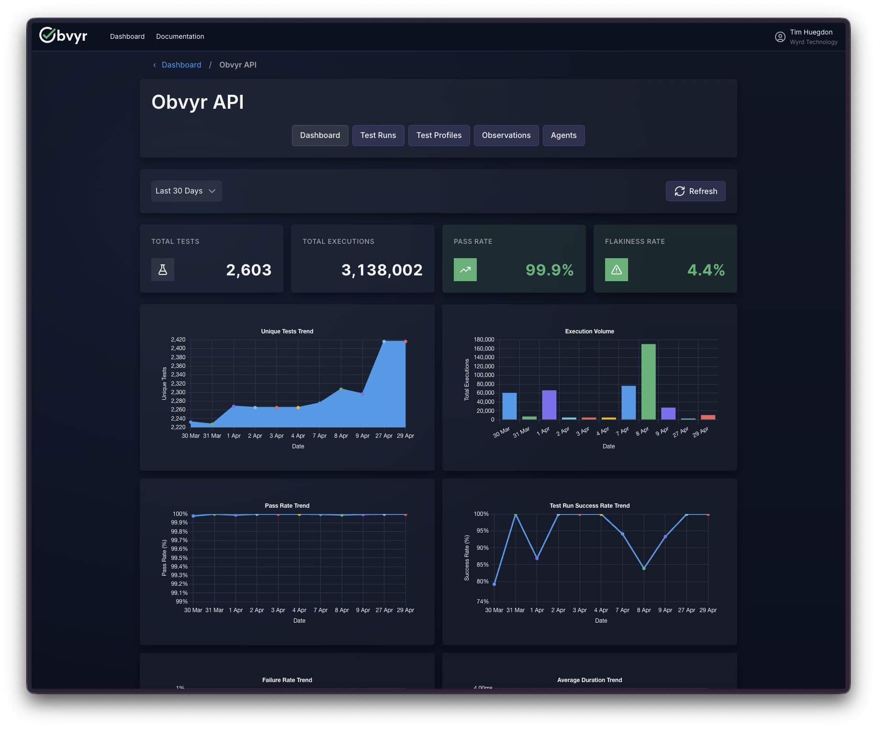The height and width of the screenshot is (729, 877).
Task: Click the Average Duration Trend title
Action: (x=590, y=680)
